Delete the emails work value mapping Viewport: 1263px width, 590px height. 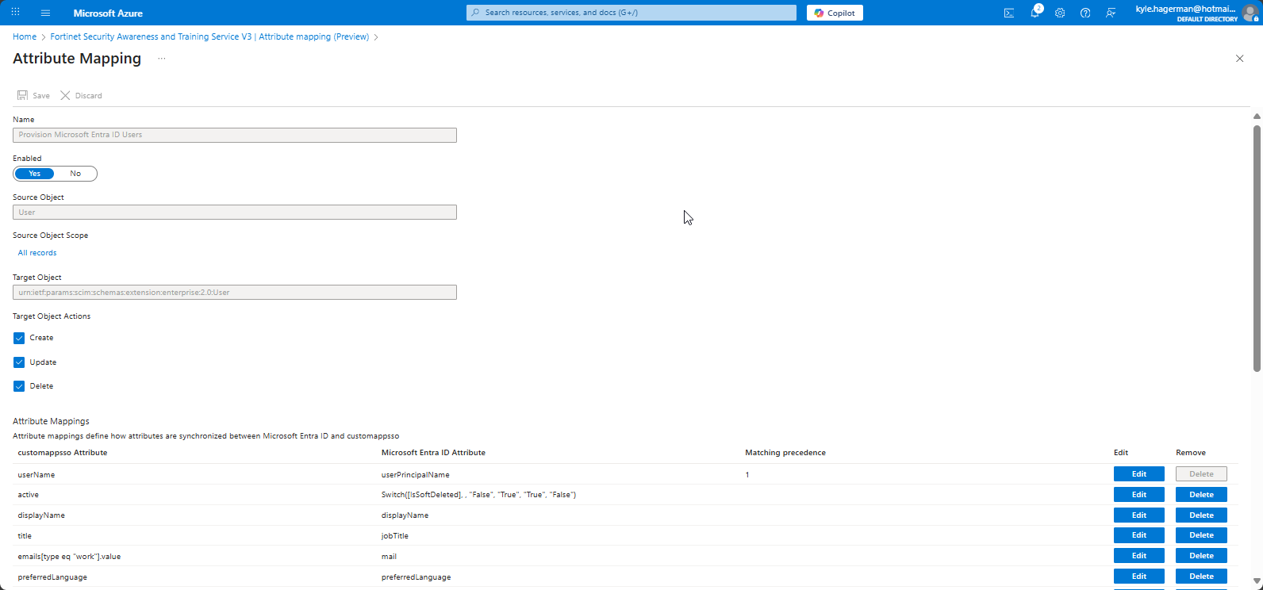tap(1201, 556)
